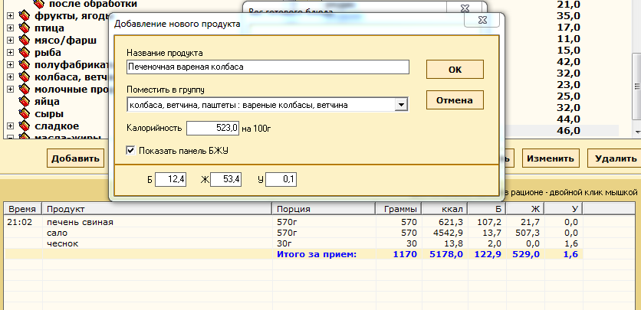
Task: Click the 'молочные продукты' category icon
Action: pyautogui.click(x=25, y=90)
